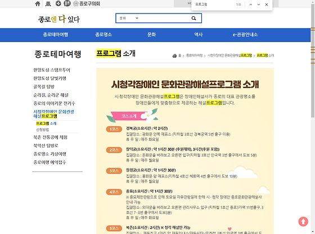315x234 pixels.
Task: Open the 종로명소 main menu
Action: click(x=103, y=34)
